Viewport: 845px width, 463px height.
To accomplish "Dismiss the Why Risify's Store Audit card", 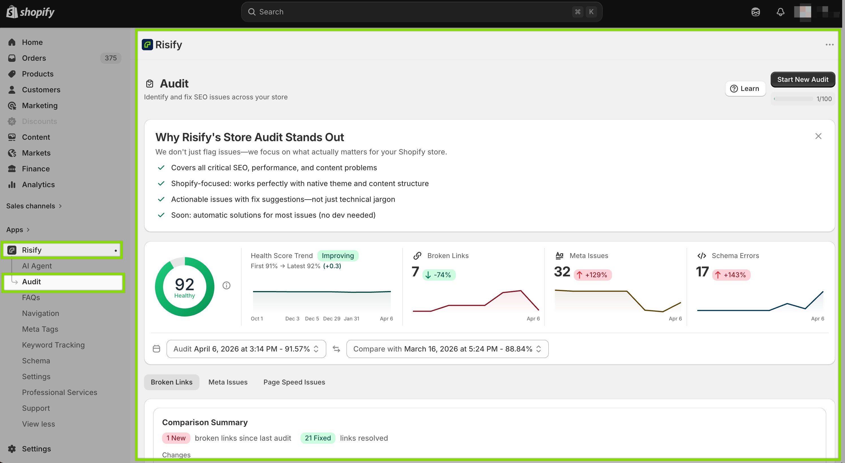I will click(x=818, y=136).
